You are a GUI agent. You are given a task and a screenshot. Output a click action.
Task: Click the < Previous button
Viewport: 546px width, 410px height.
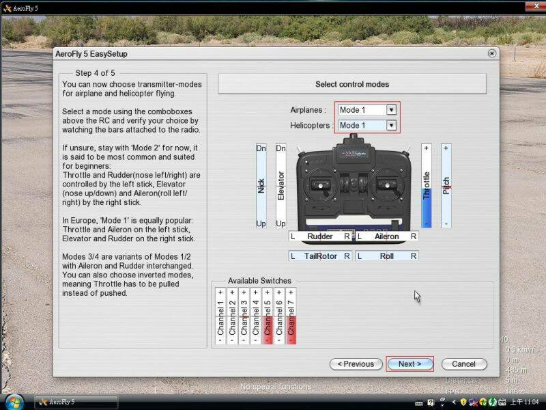[356, 364]
